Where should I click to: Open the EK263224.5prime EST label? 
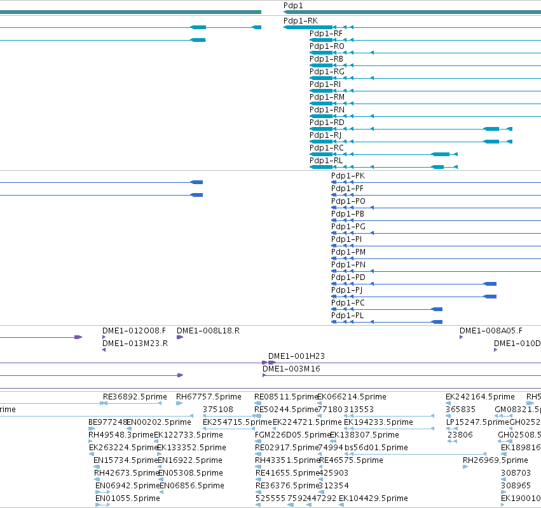tap(123, 448)
